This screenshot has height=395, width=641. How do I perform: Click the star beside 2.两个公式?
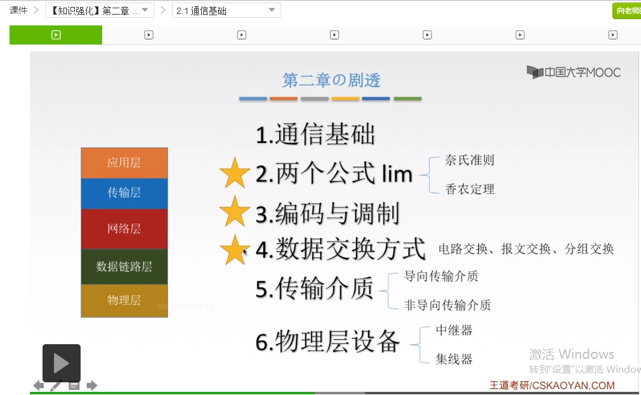[x=235, y=173]
